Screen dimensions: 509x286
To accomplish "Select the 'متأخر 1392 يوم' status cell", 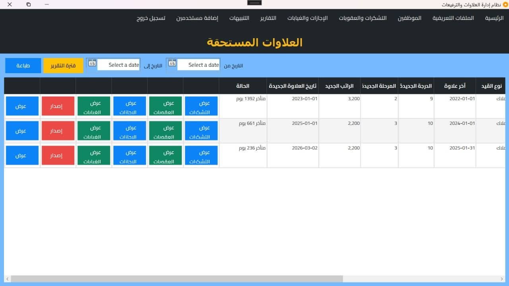I will pos(243,106).
